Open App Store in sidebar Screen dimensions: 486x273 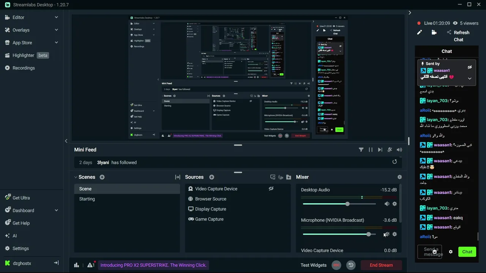(x=22, y=43)
